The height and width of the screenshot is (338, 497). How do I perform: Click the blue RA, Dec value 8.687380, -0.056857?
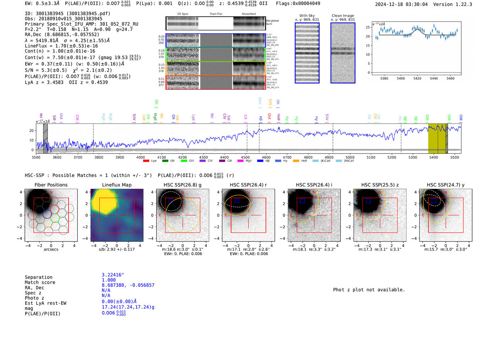click(128, 285)
